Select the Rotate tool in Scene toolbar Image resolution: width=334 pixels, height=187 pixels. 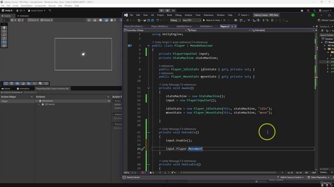(4, 35)
